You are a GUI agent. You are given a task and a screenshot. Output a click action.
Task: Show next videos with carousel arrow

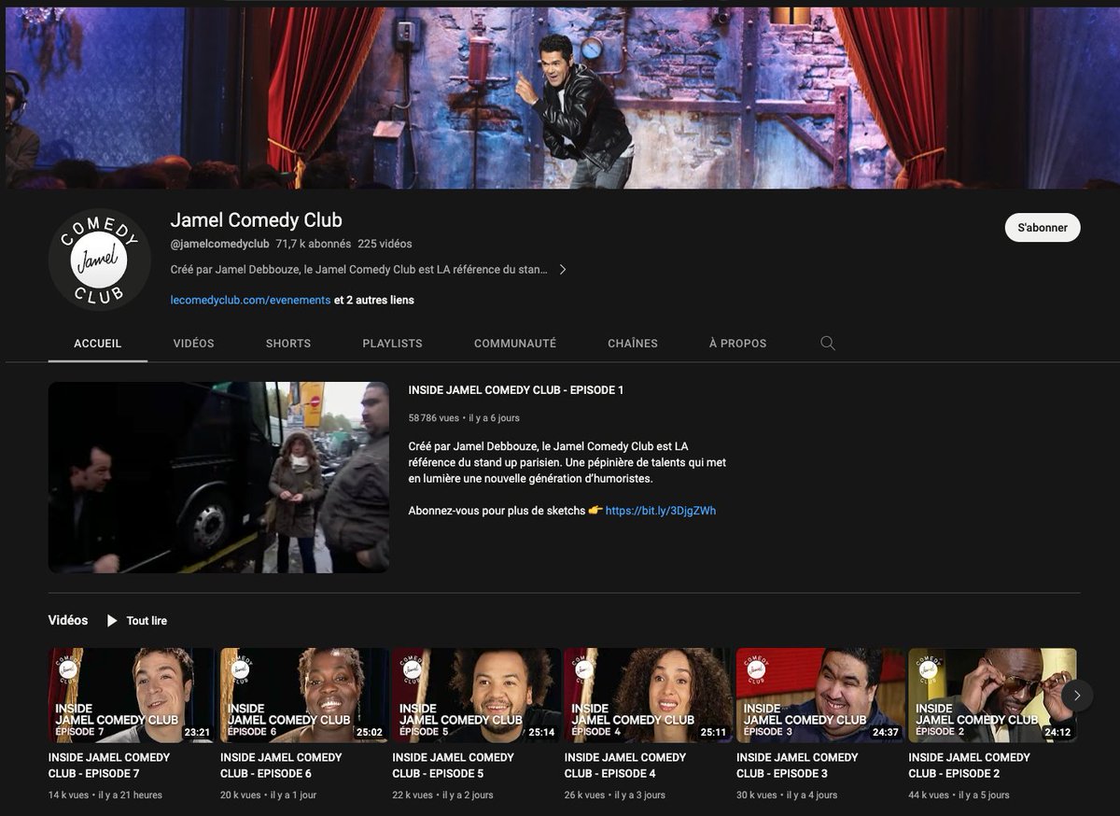pyautogui.click(x=1076, y=696)
